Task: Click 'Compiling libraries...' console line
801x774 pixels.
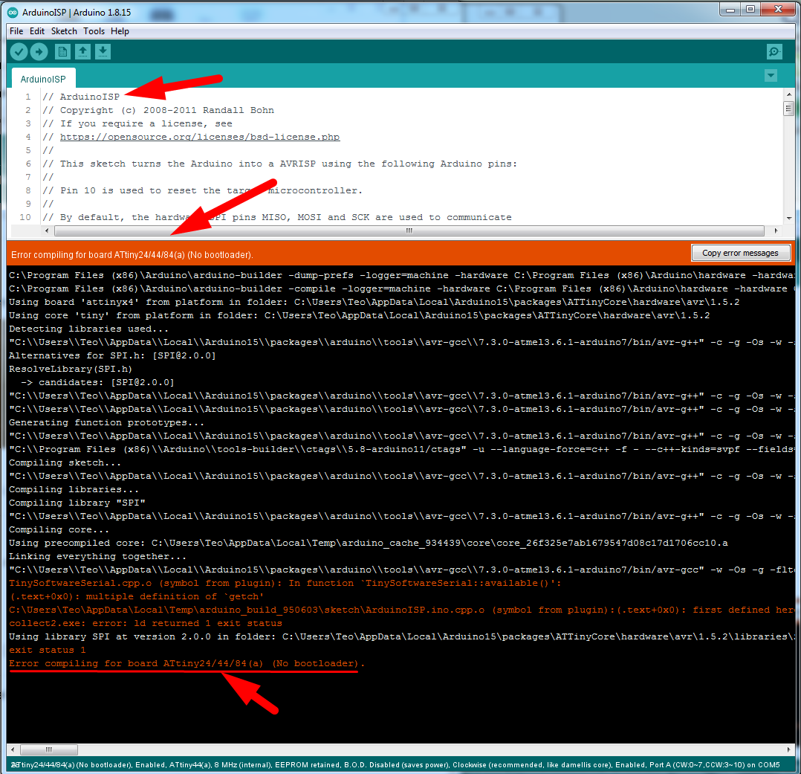Action: pyautogui.click(x=74, y=489)
